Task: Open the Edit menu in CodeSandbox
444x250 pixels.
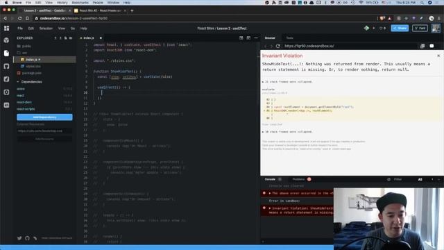Action: click(31, 28)
